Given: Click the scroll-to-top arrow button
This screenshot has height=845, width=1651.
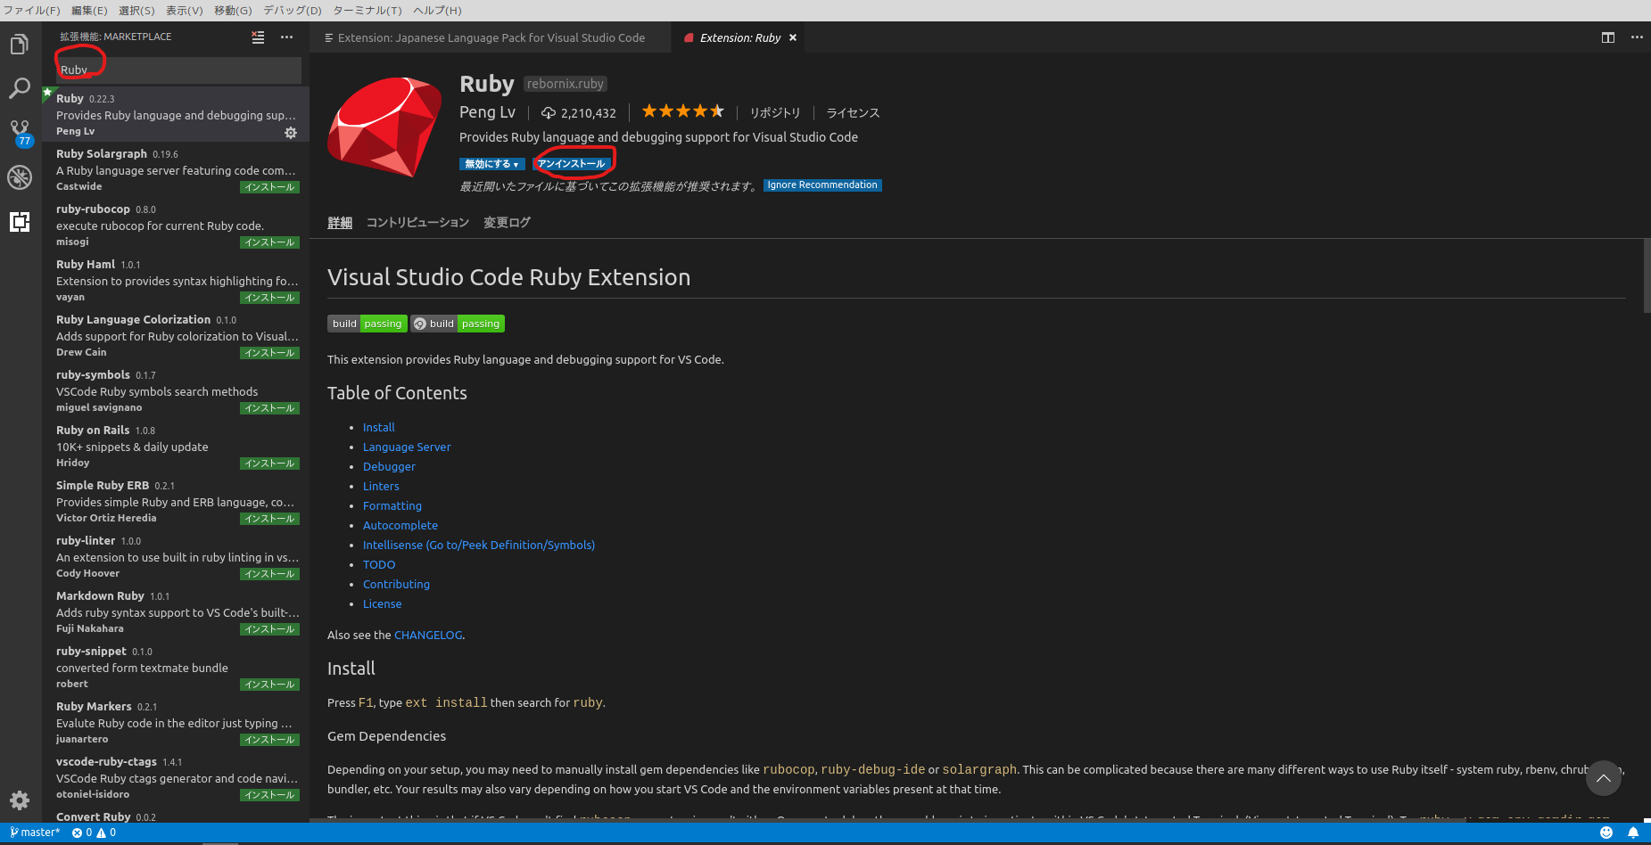Looking at the screenshot, I should coord(1603,778).
